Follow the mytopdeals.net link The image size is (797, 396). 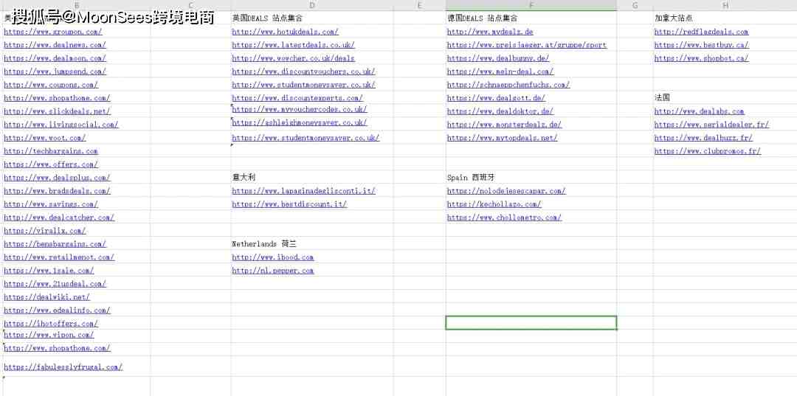503,138
